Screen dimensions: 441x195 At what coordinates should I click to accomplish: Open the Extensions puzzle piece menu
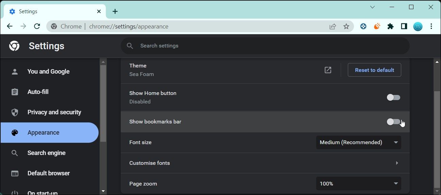coord(390,26)
